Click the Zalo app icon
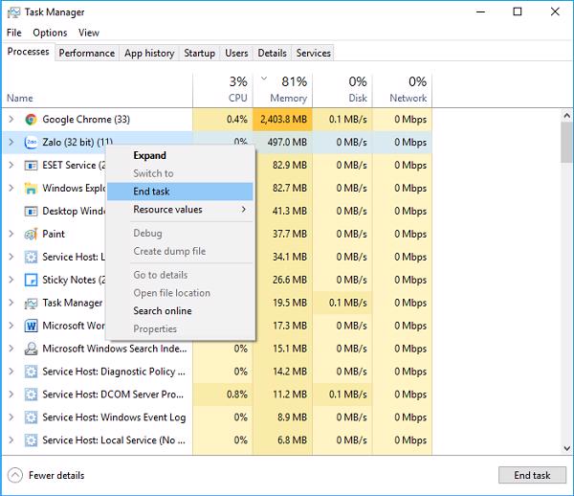This screenshot has height=496, width=574. pos(31,142)
